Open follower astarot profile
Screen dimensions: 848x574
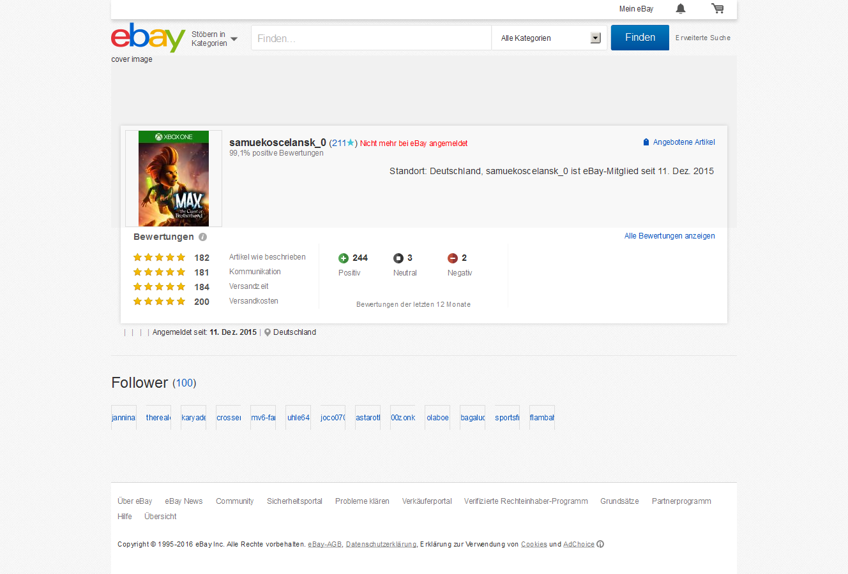[368, 418]
